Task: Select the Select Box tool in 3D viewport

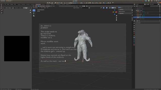Action: [x=34, y=10]
